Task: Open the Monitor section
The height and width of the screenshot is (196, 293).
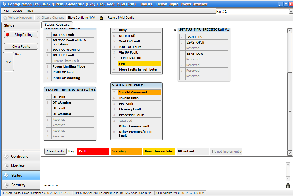Action: (x=21, y=166)
